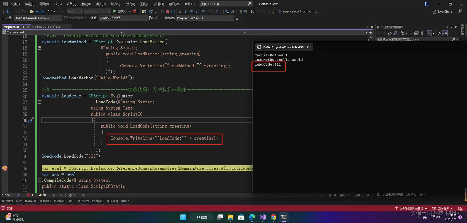Screen dimensions: 467x223
Task: Click the Step Out arrow icon
Action: pos(196,11)
